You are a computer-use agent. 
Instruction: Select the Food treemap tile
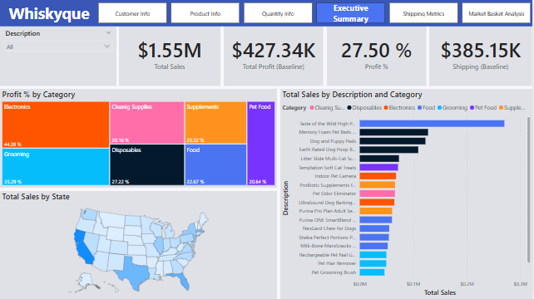(x=216, y=165)
